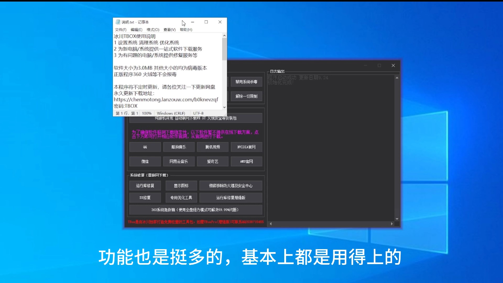Screen dimensions: 503x283
Task: Click the DX修复 button
Action: pos(145,198)
